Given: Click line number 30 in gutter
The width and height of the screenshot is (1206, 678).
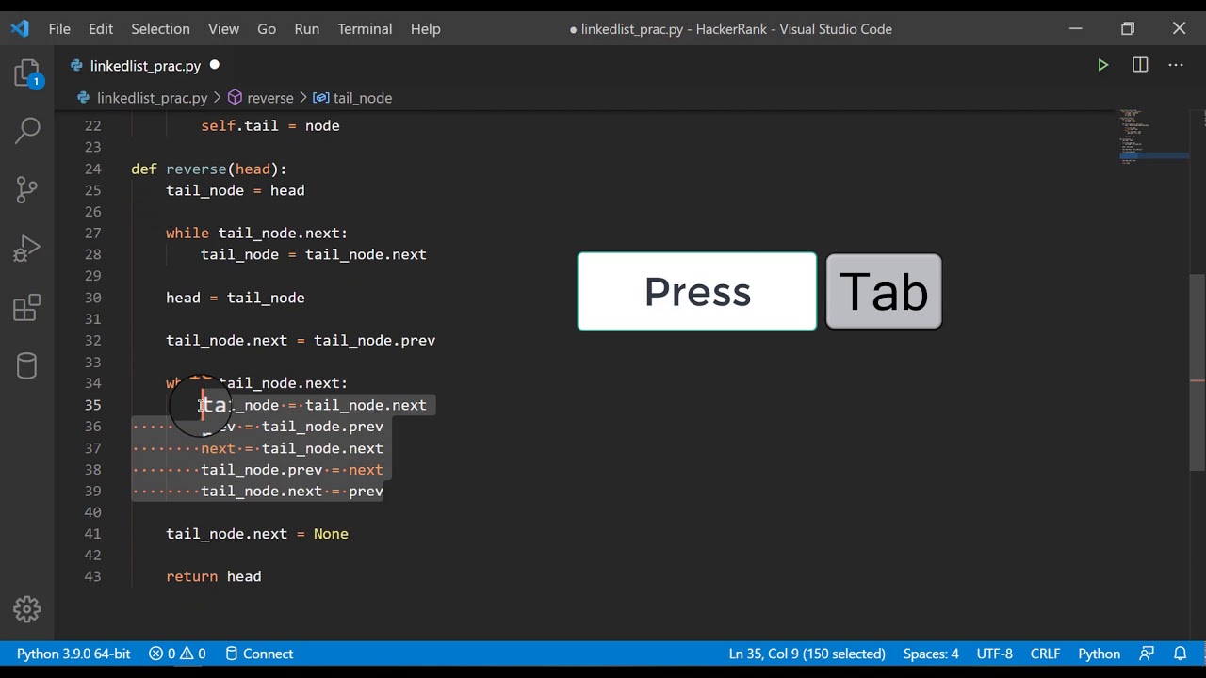Looking at the screenshot, I should 92,298.
